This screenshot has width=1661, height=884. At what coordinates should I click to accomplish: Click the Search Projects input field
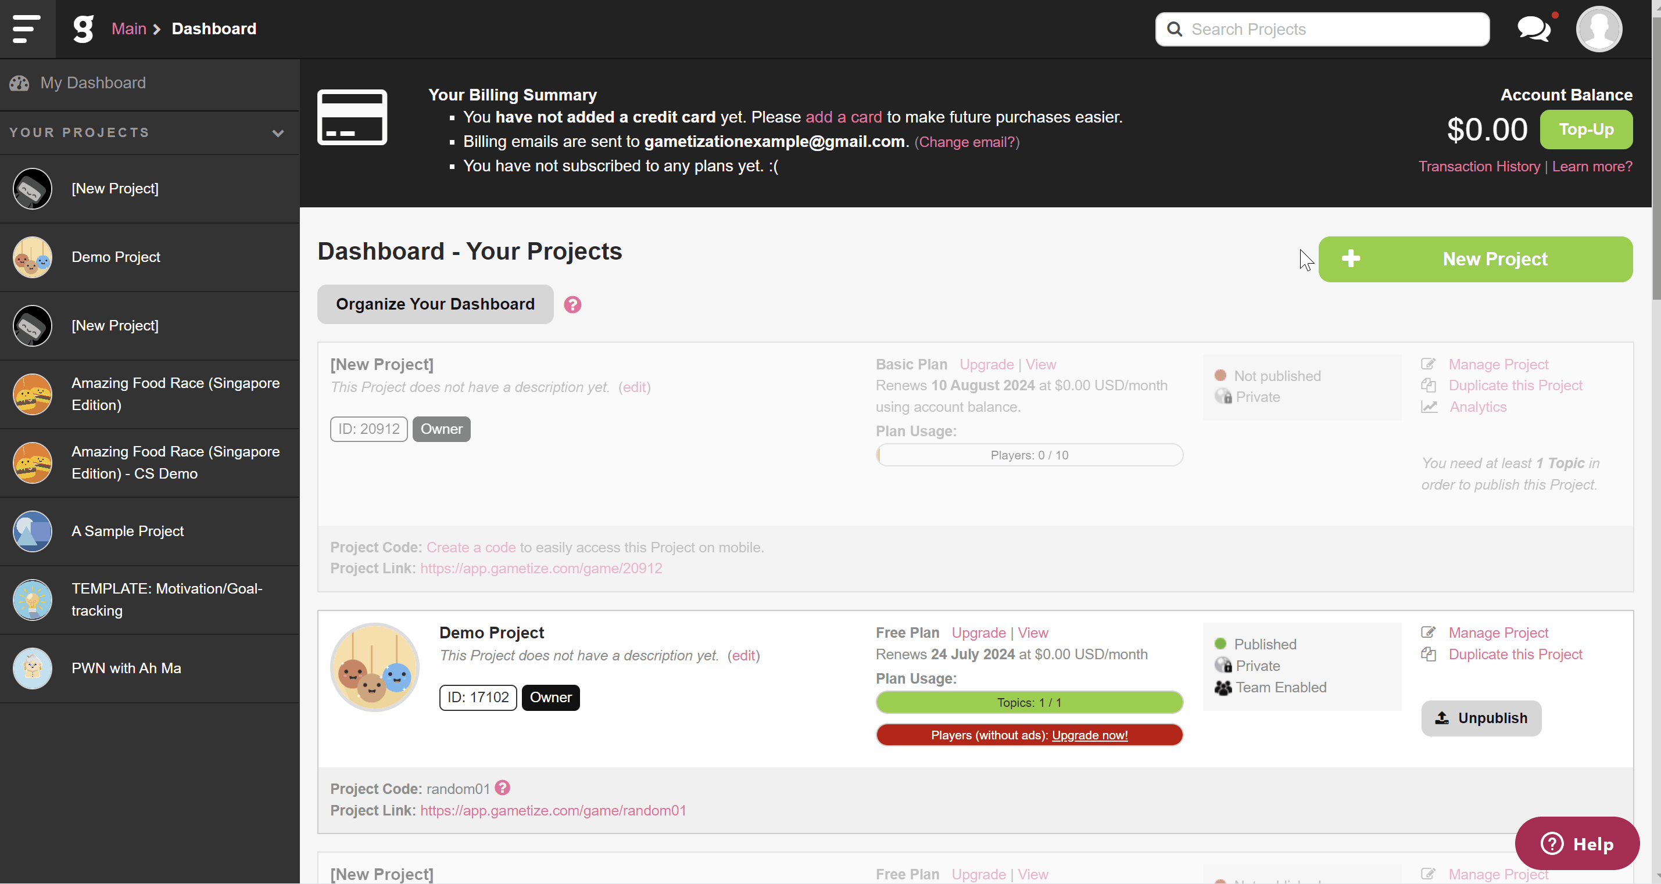[x=1322, y=29]
